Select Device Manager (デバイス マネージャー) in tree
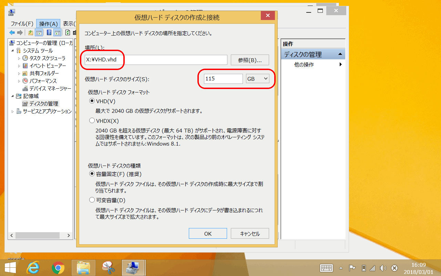 point(50,88)
